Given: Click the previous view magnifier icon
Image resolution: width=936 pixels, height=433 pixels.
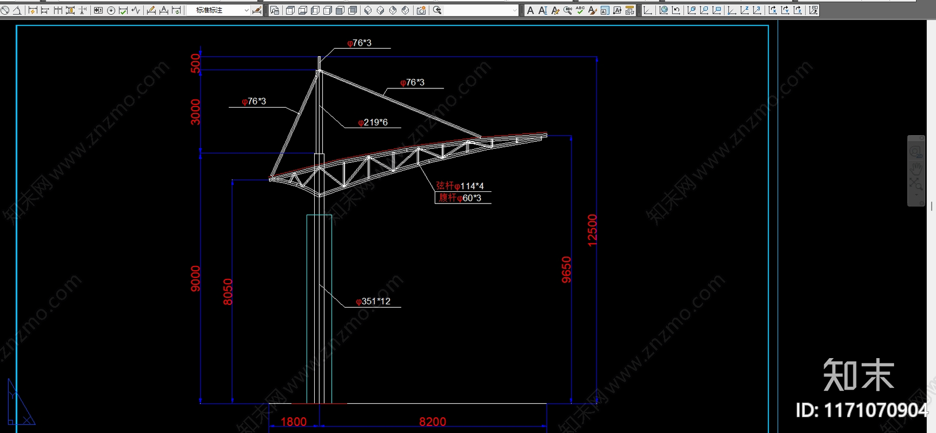Looking at the screenshot, I should tap(437, 10).
